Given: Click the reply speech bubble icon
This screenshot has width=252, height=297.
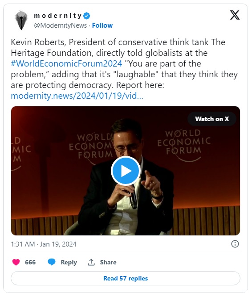Looking at the screenshot, I should [x=52, y=262].
